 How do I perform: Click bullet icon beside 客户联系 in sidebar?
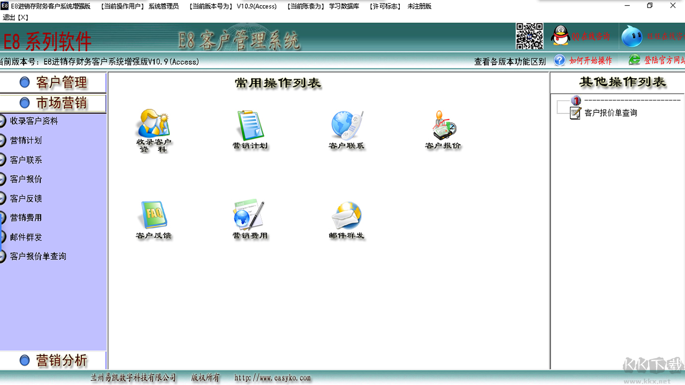[x=3, y=160]
